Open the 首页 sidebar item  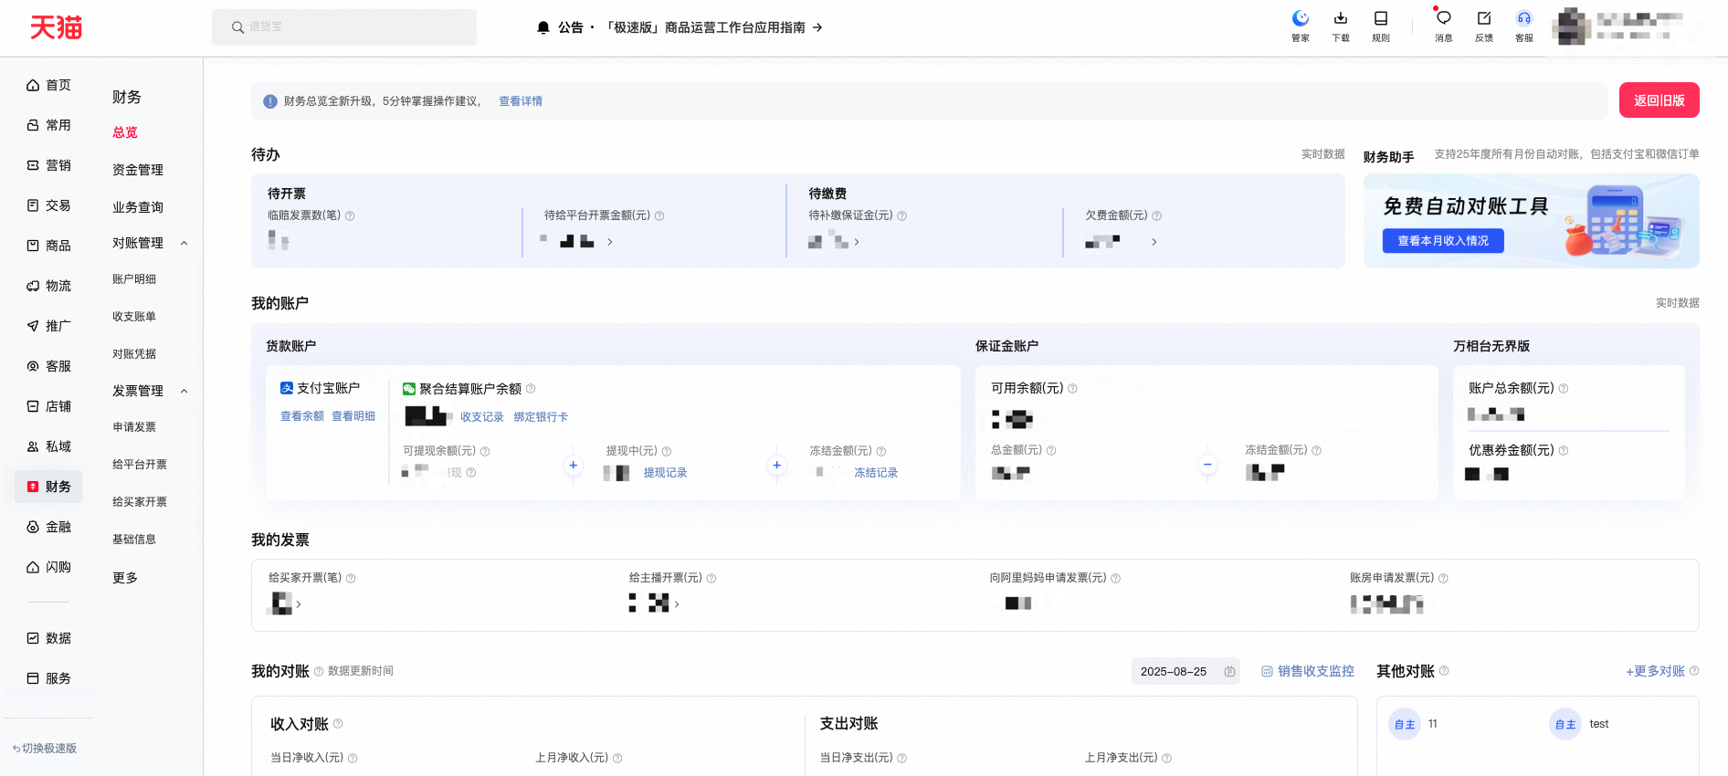click(48, 85)
